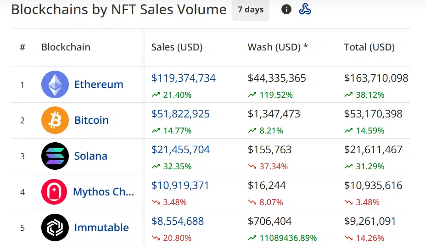
Task: Select Mythos total $10,935,616
Action: [x=373, y=185]
